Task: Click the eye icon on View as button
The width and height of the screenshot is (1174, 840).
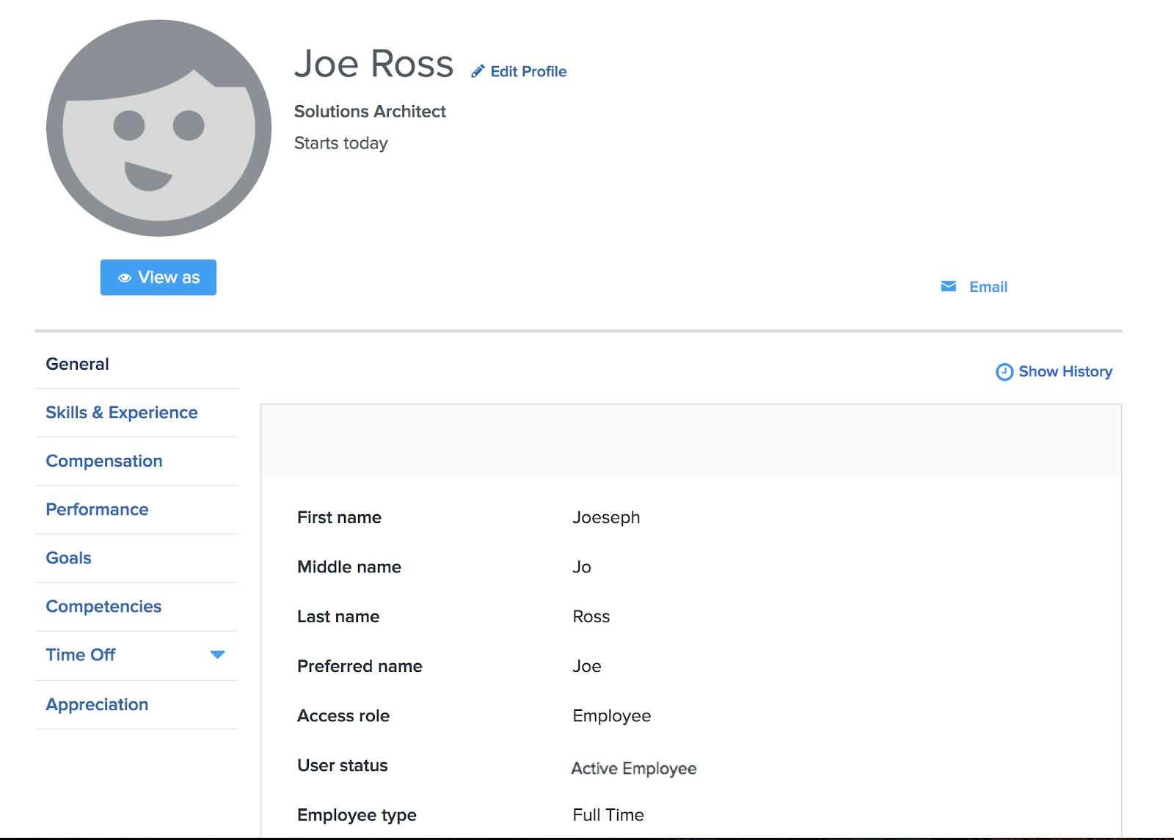Action: [125, 278]
